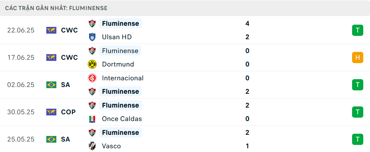The height and width of the screenshot is (152, 370).
Task: Click the Brazil flag icon dated 02.06.25
Action: click(x=51, y=85)
